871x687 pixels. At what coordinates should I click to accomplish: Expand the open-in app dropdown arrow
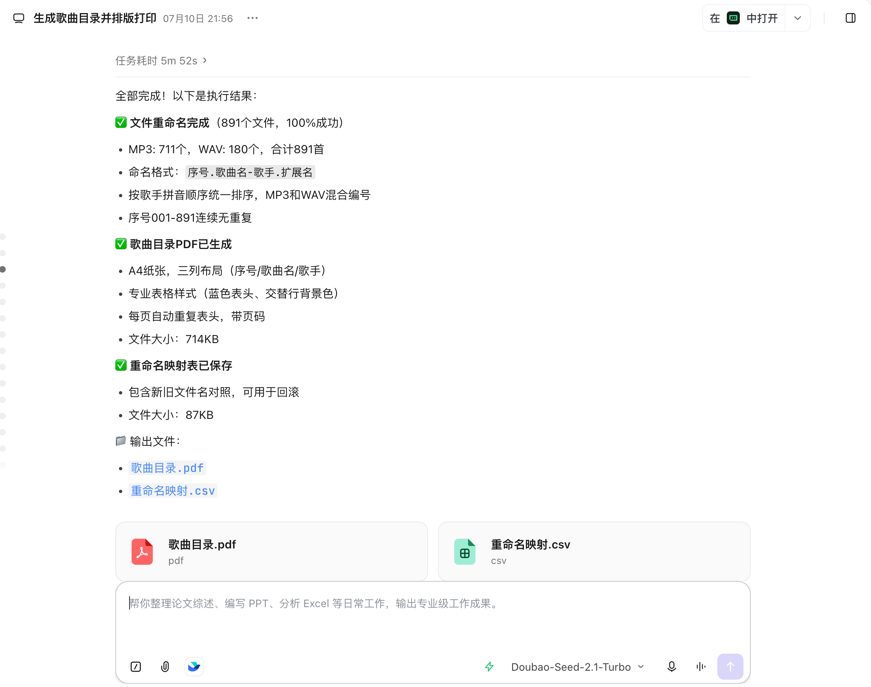coord(798,18)
